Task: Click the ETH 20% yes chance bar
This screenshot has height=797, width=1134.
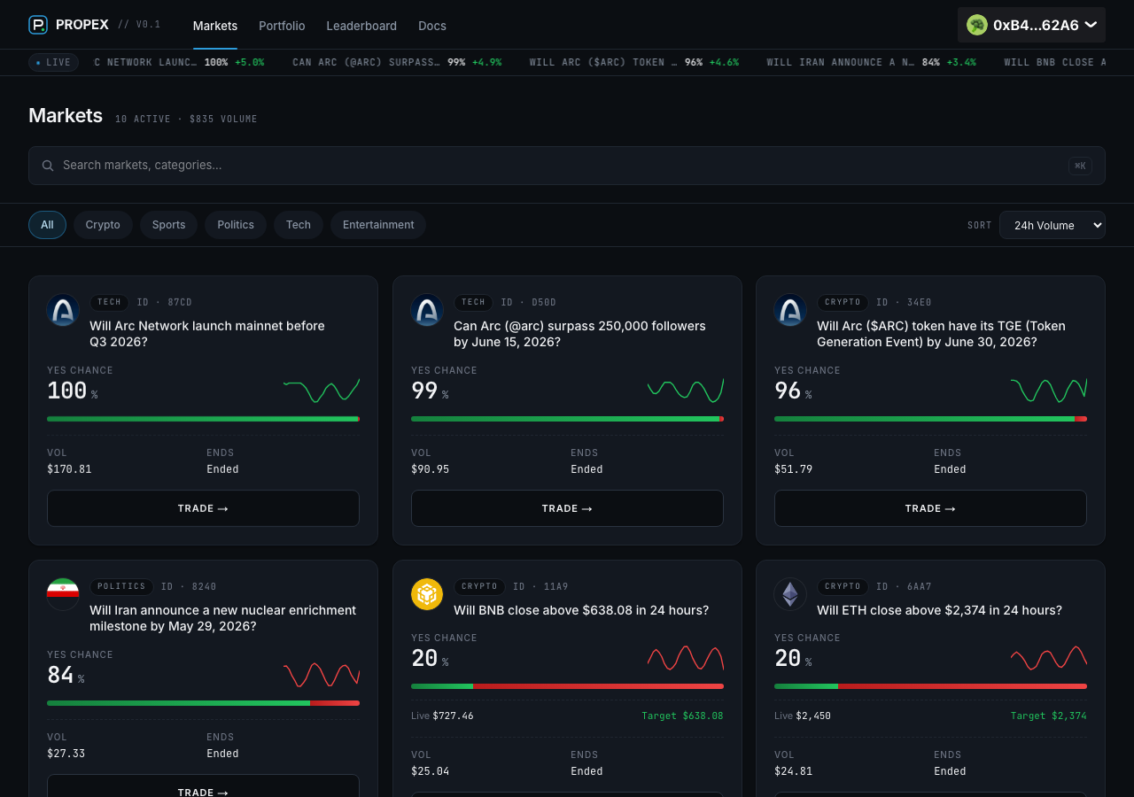Action: [x=930, y=686]
